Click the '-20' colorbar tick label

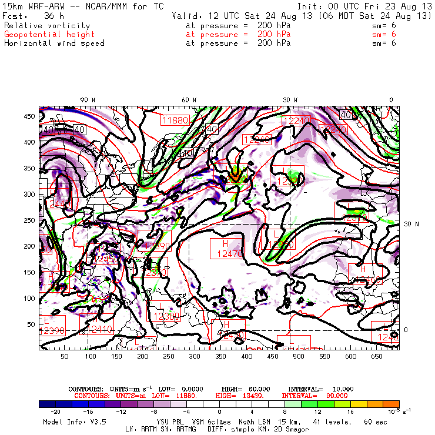coord(55,412)
